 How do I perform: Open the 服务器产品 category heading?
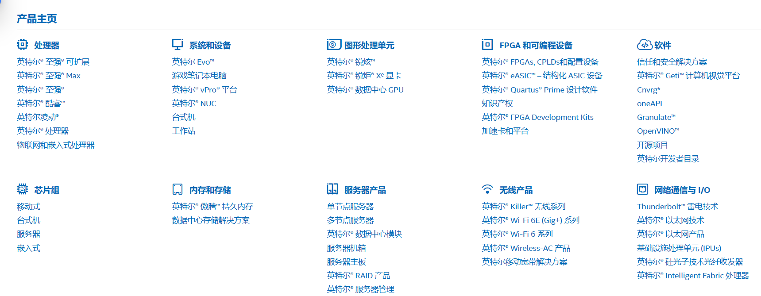pos(365,190)
